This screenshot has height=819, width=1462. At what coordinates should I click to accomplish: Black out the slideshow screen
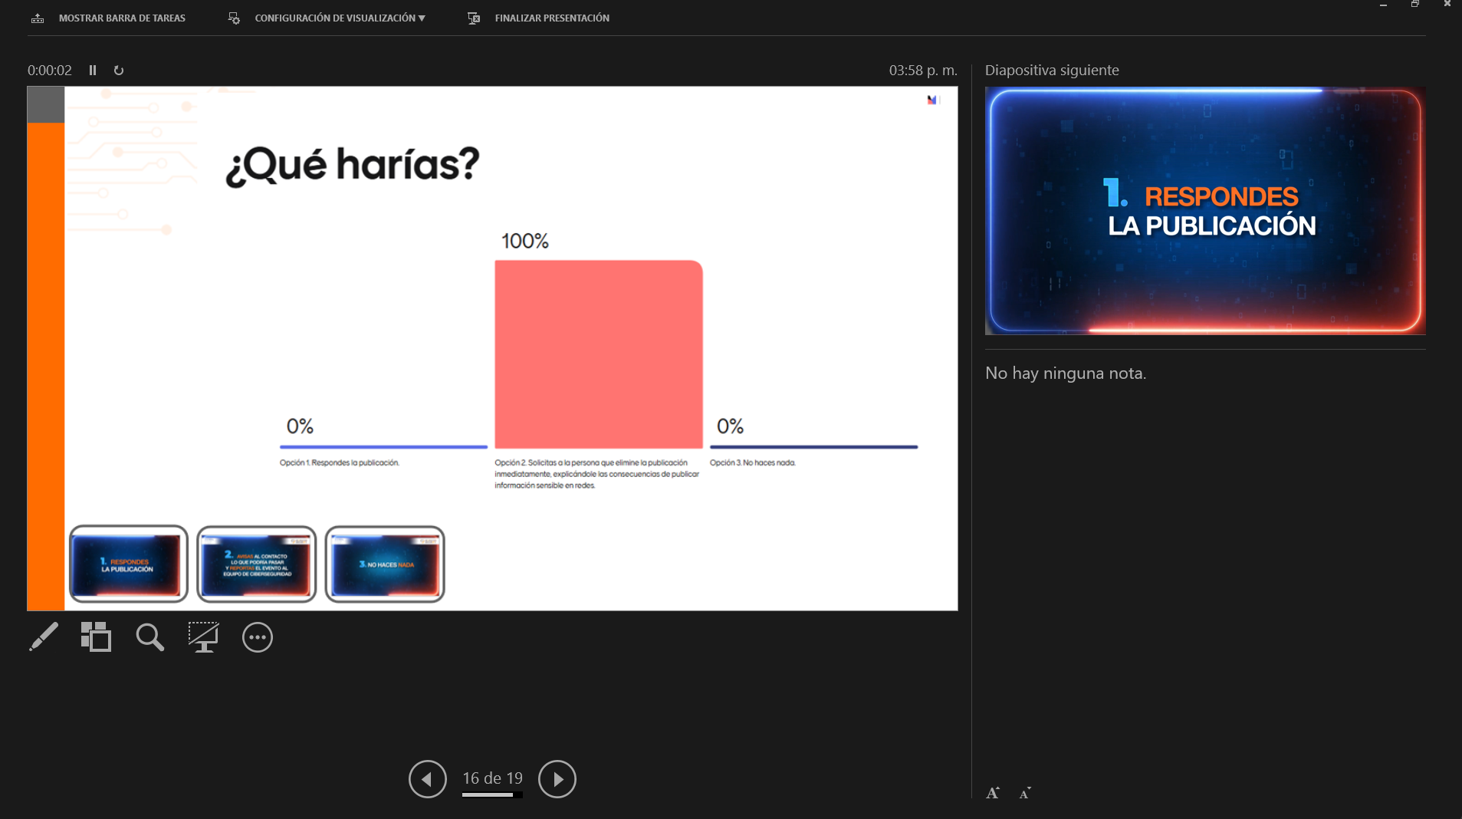pos(203,636)
